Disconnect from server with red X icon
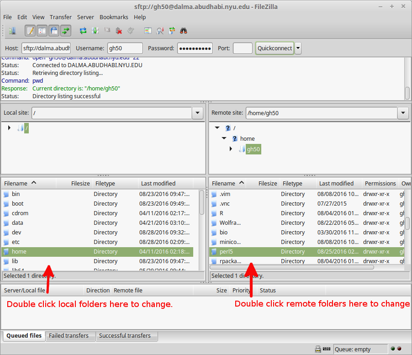Viewport: 412px width, 355px height. pos(119,31)
